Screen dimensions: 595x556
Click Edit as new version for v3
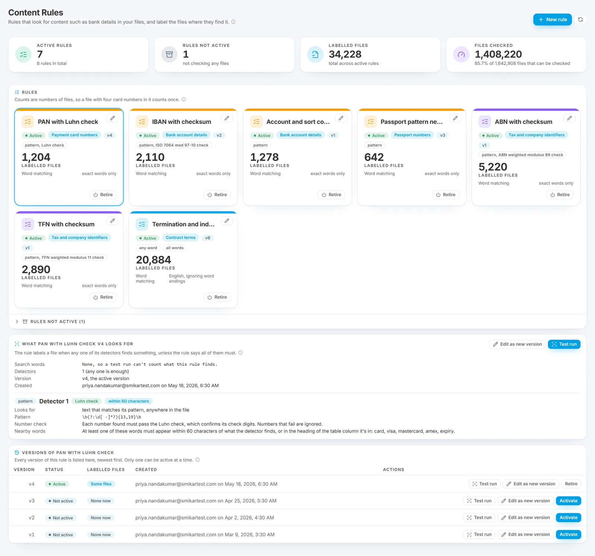(x=525, y=501)
